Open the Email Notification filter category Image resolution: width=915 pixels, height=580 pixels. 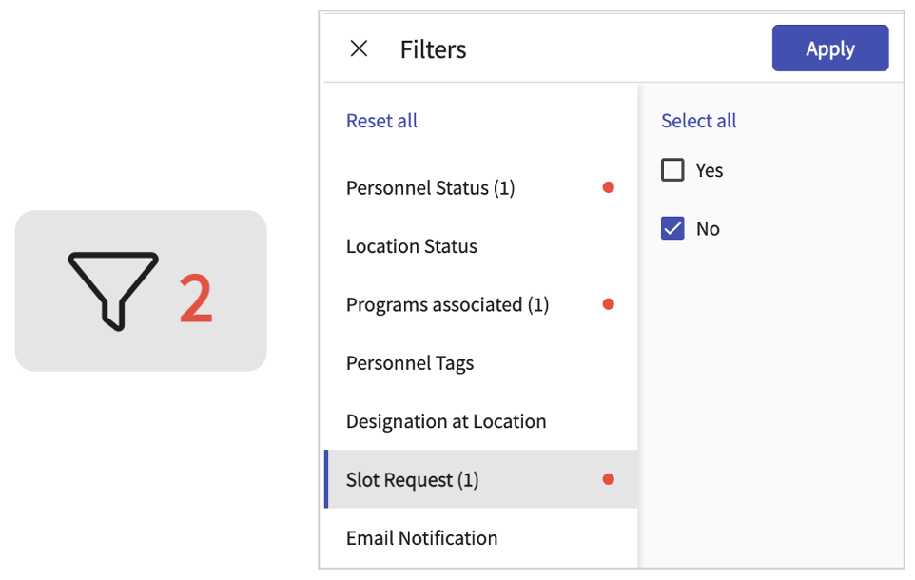[x=421, y=538]
